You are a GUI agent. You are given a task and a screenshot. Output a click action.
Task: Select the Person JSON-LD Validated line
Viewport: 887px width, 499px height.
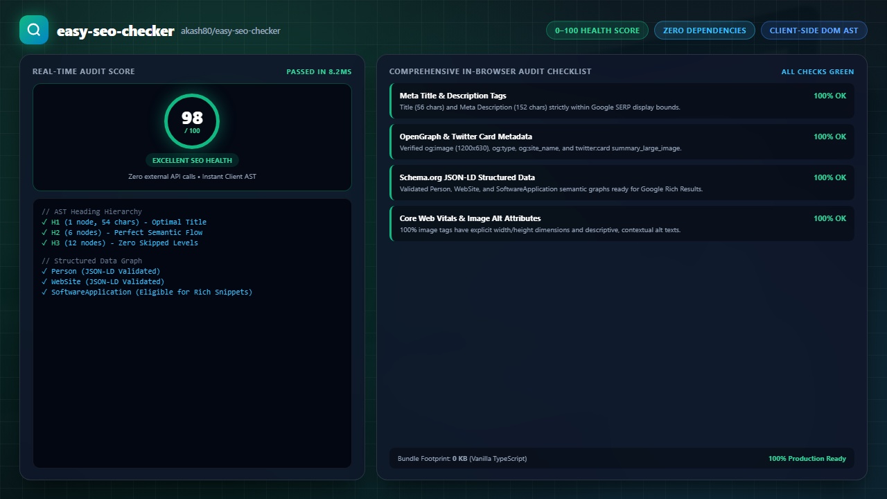point(100,272)
